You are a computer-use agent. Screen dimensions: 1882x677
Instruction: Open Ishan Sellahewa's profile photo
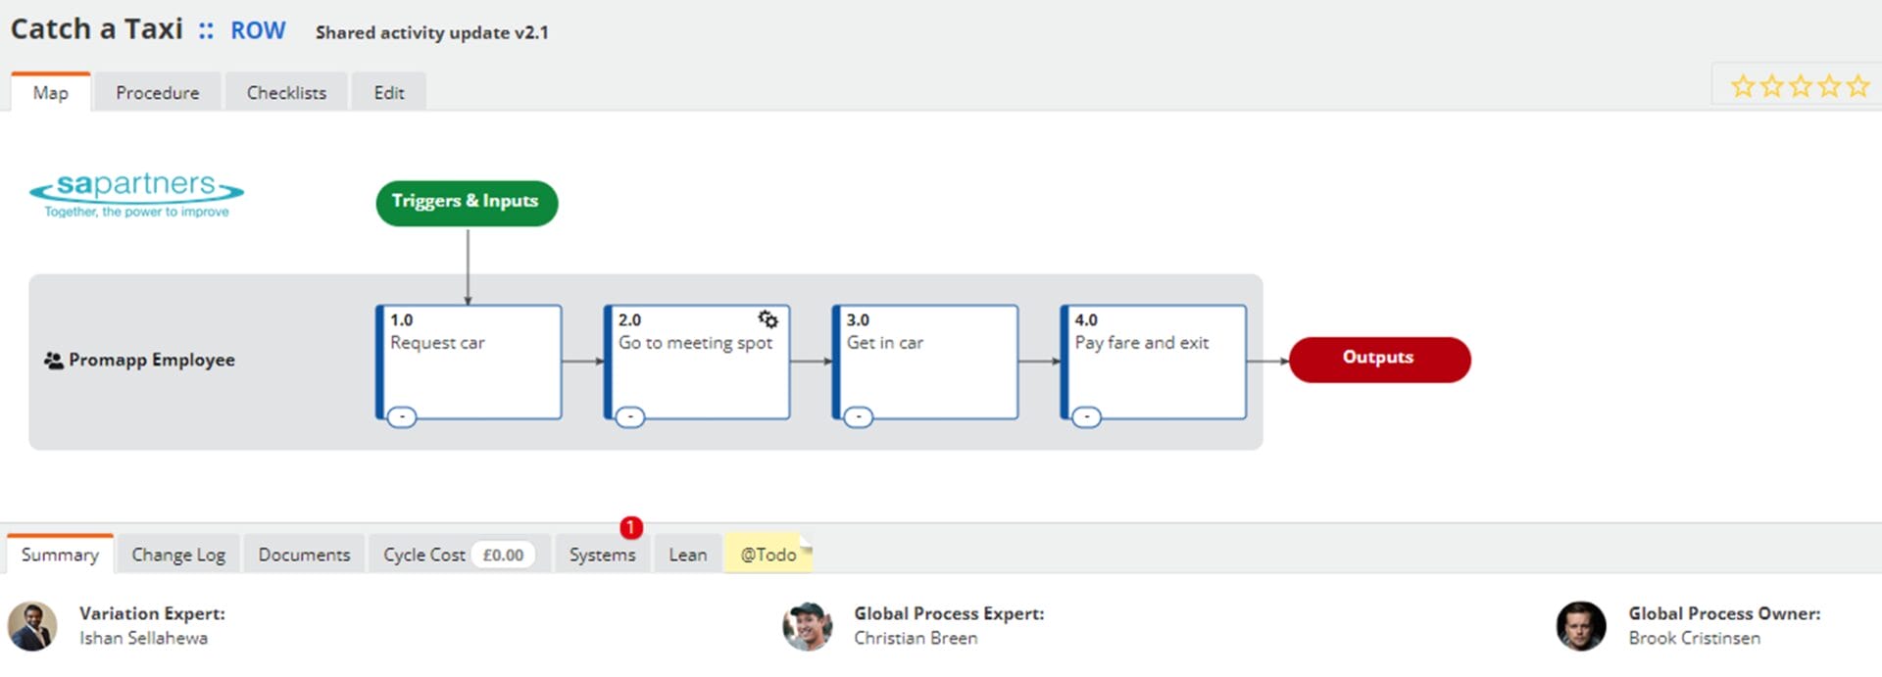(x=32, y=626)
